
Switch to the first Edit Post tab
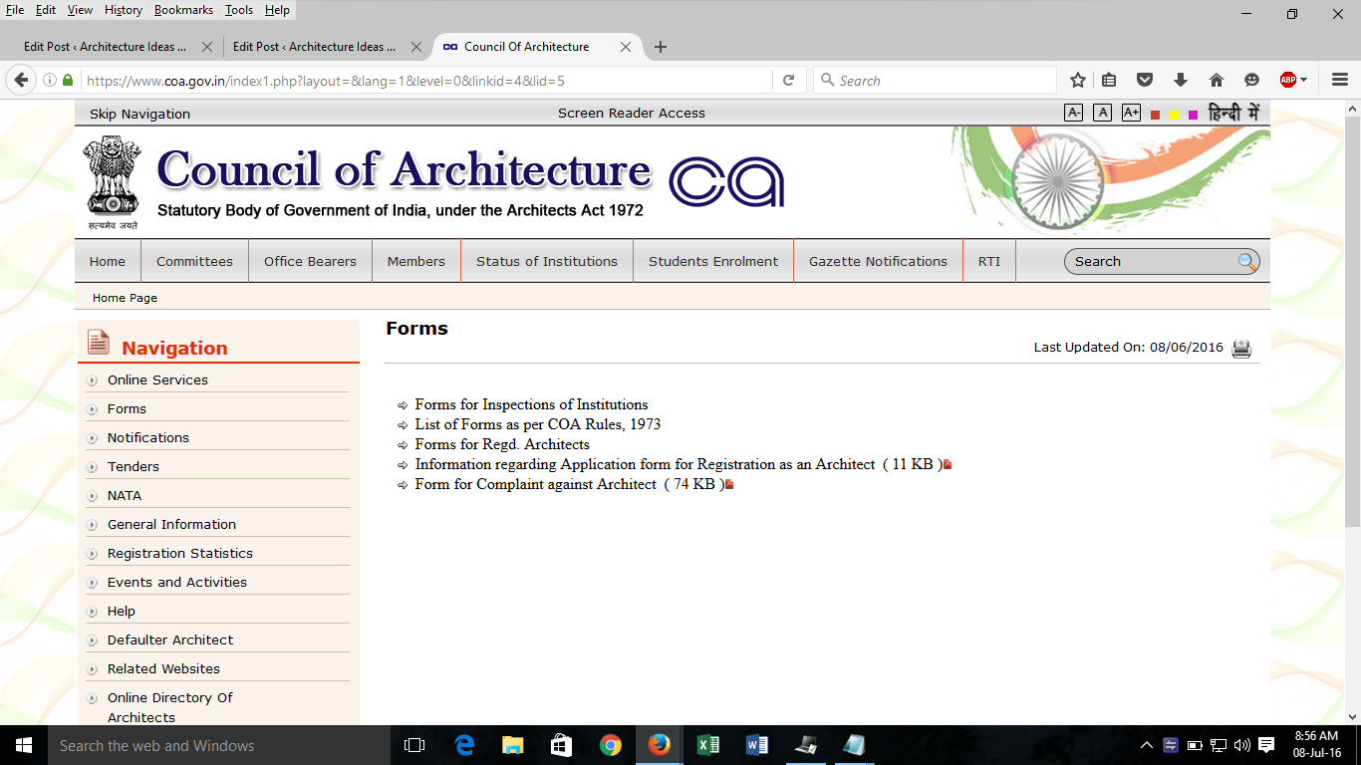coord(106,47)
